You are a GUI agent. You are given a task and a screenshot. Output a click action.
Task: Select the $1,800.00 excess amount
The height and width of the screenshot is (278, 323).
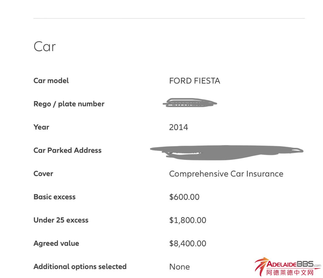coord(188,220)
